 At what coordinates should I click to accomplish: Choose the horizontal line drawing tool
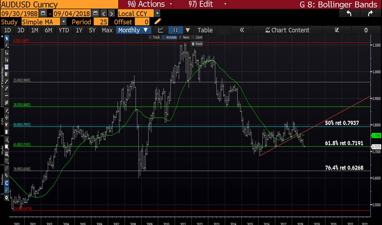[7, 96]
